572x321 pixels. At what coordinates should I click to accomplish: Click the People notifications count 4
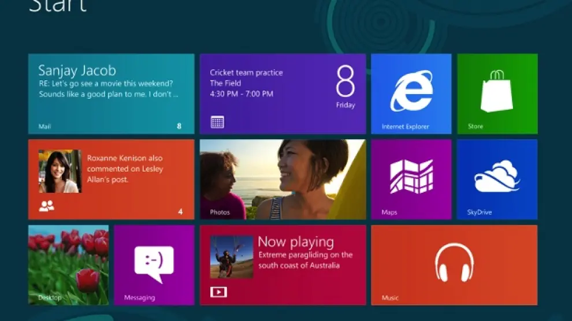pos(180,212)
